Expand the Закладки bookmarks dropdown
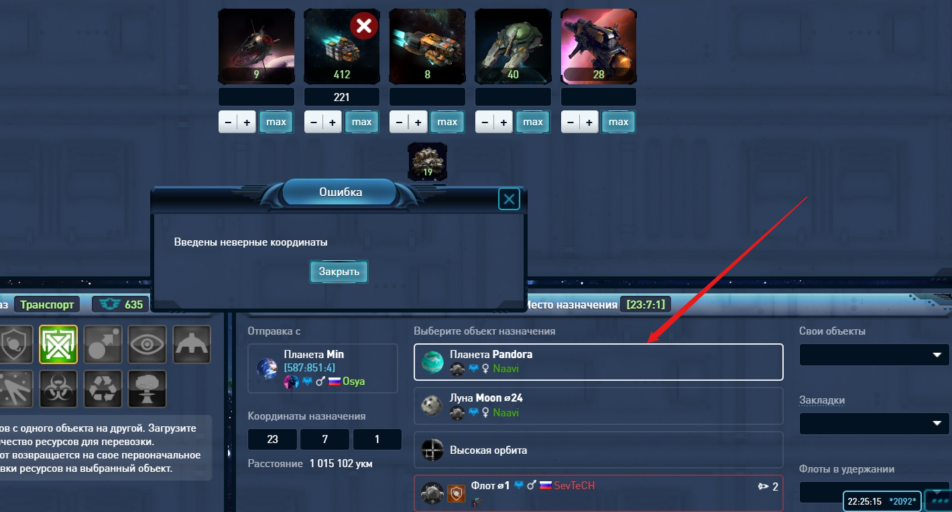The height and width of the screenshot is (512, 952). point(874,424)
